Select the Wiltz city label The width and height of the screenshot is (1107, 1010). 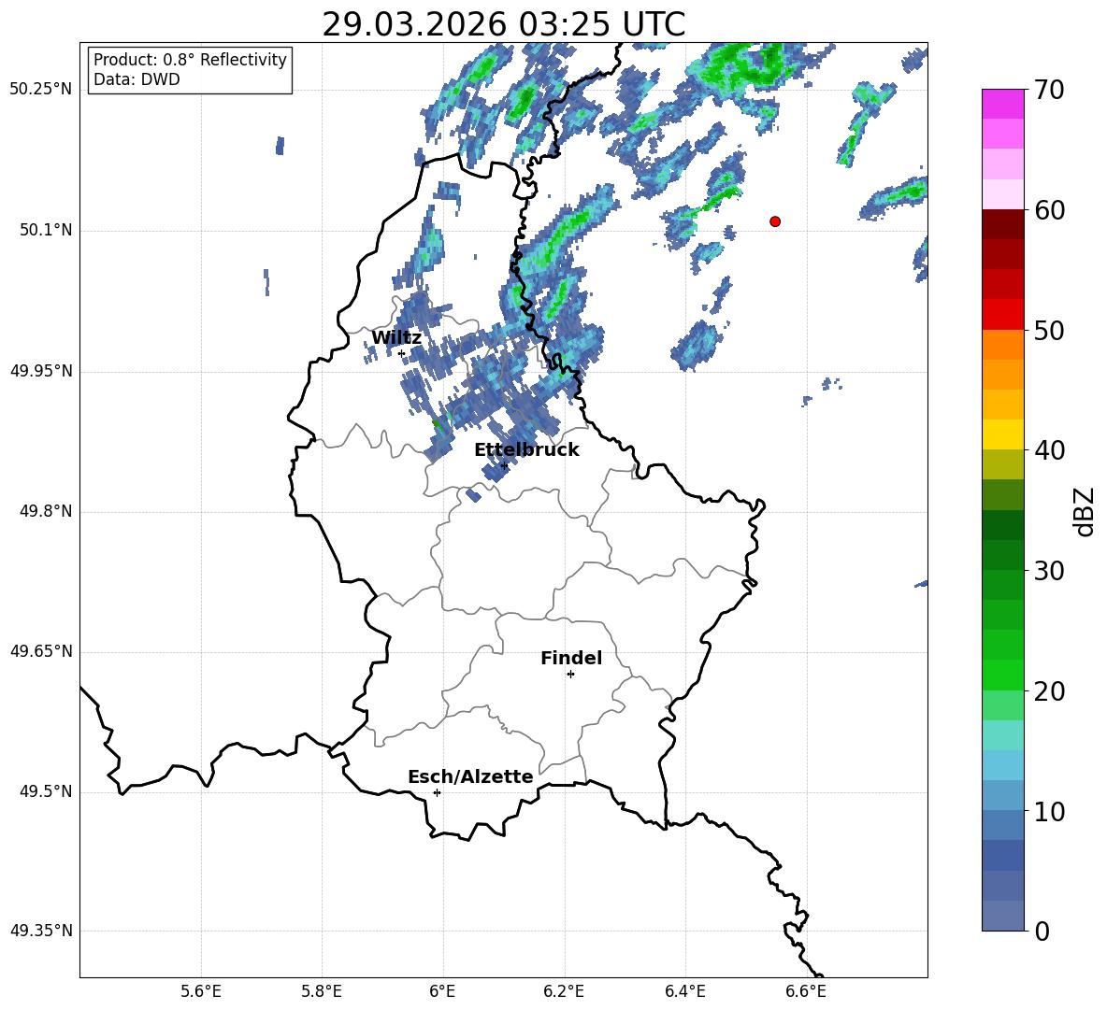pos(396,338)
